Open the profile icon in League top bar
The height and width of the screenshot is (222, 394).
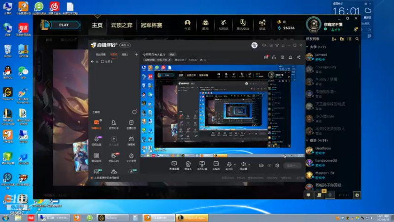[x=188, y=25]
